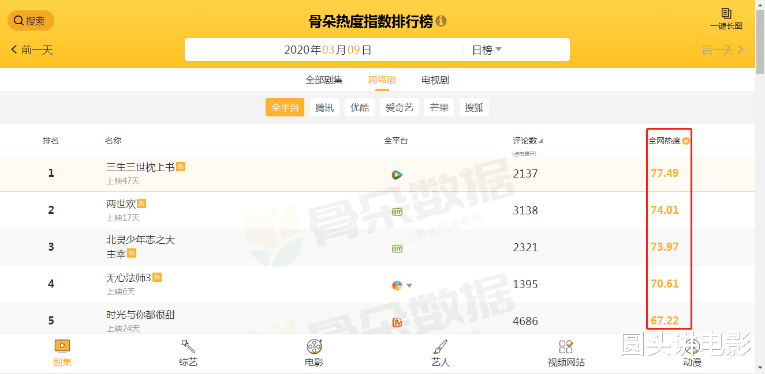765x374 pixels.
Task: Generate a one-click long image
Action: 726,19
